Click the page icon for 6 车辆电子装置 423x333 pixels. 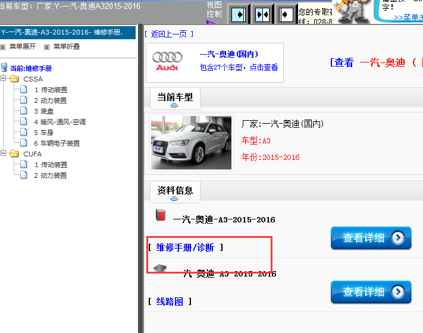coord(23,142)
